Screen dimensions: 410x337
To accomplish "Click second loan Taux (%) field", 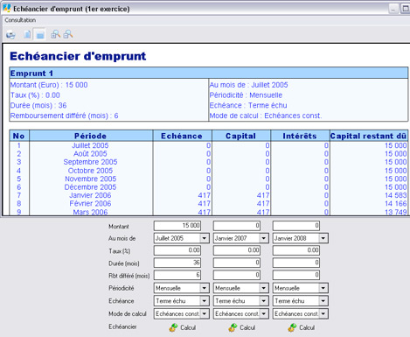I will point(237,250).
